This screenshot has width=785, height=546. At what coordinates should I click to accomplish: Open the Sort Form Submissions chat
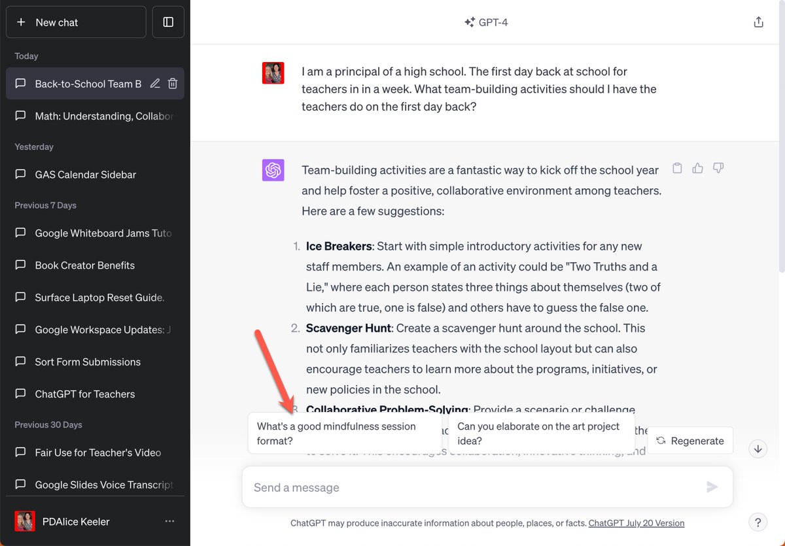coord(95,362)
